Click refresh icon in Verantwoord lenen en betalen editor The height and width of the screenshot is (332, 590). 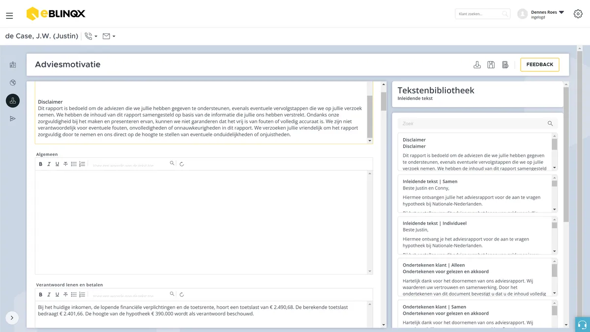coord(182,295)
